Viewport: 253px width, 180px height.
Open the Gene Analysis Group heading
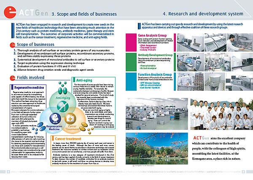click(x=152, y=35)
